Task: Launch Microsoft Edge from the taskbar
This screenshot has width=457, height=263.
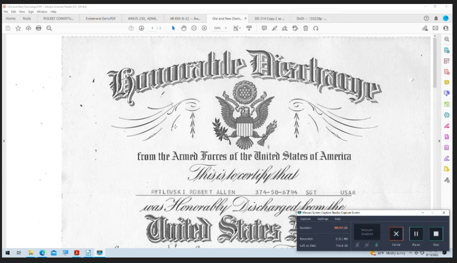Action: [42, 253]
